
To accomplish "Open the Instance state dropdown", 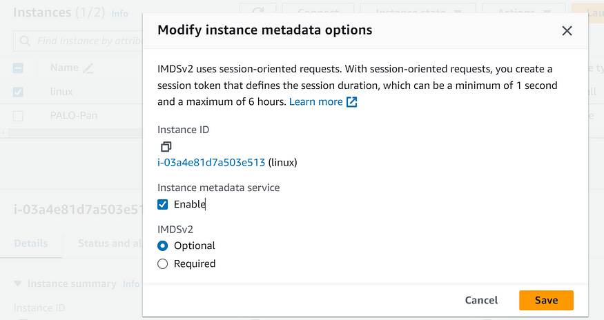I will click(418, 8).
